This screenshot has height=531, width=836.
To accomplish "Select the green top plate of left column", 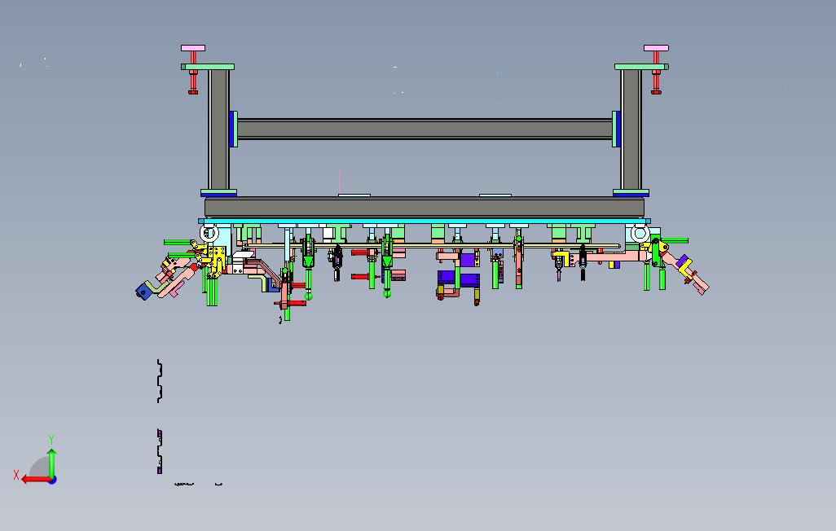I will click(208, 67).
